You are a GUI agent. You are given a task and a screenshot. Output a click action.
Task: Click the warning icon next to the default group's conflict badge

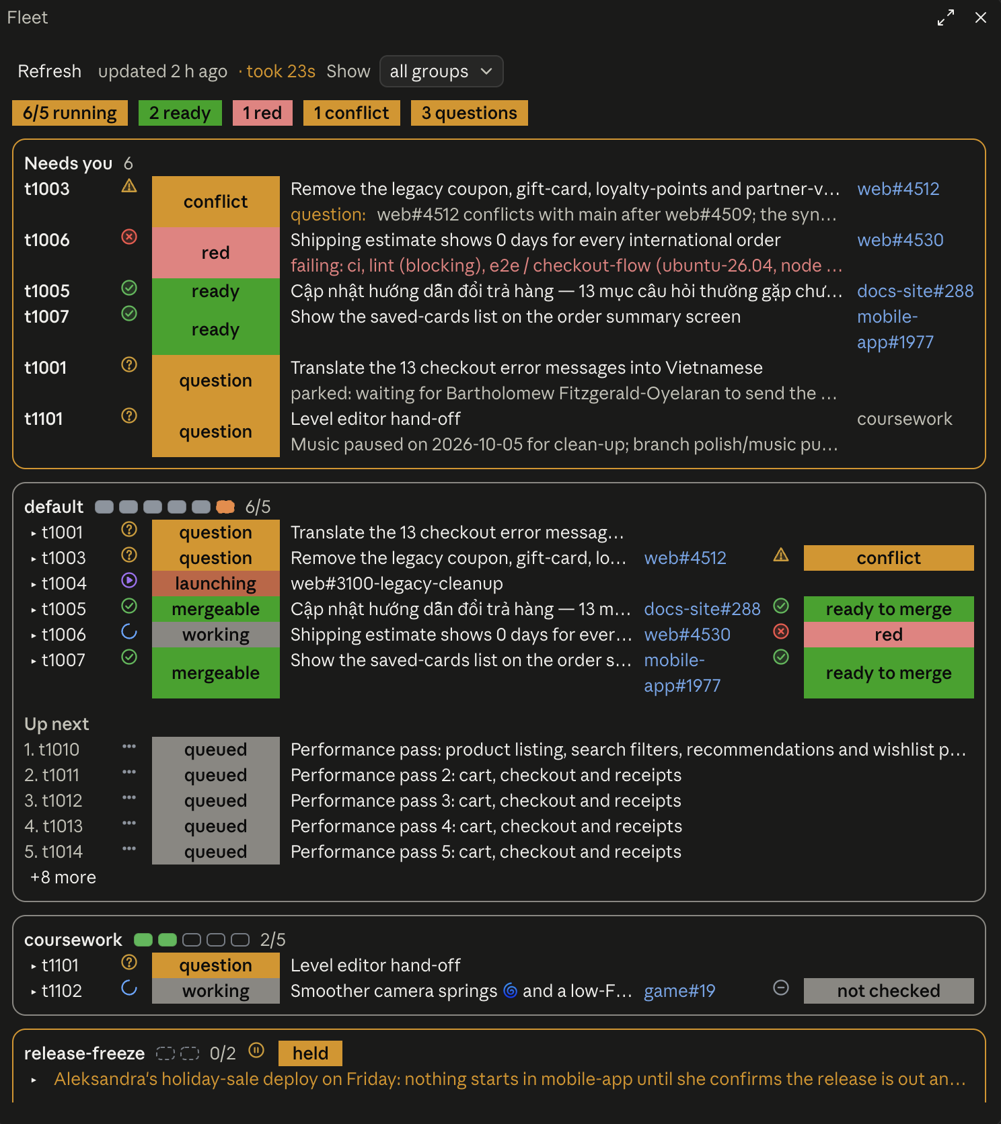[781, 555]
